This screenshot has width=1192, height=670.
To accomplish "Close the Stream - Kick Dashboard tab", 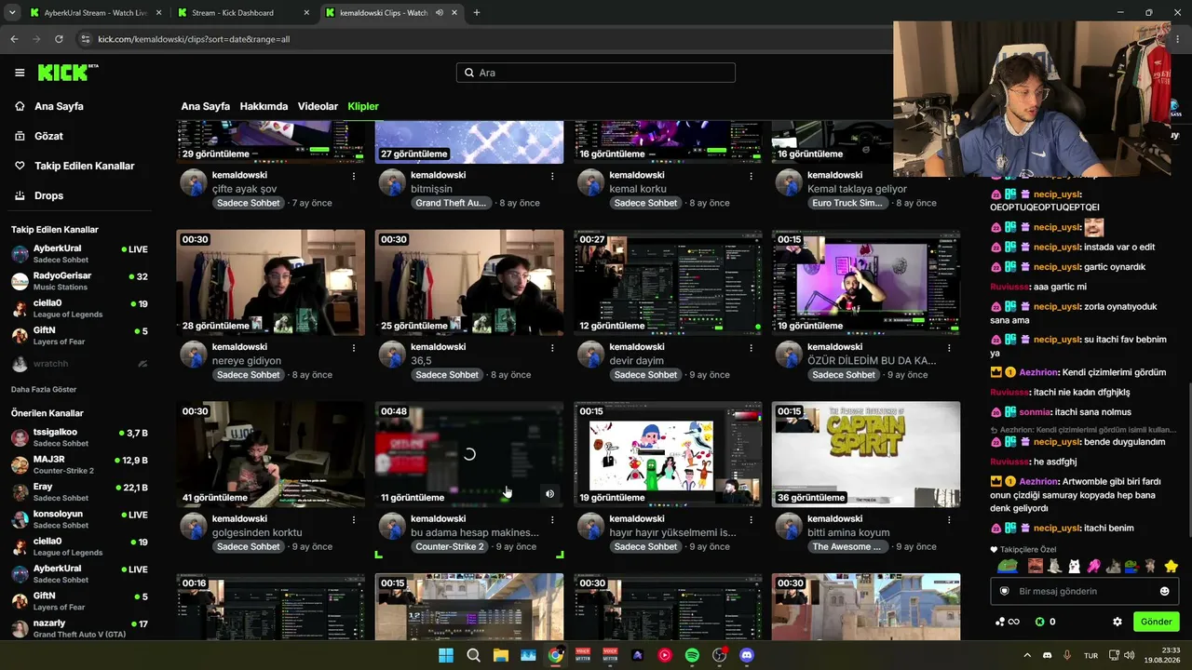I will coord(306,13).
